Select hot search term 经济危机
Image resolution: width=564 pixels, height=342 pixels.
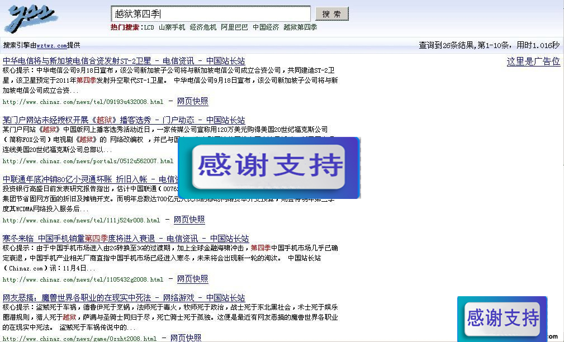point(203,27)
